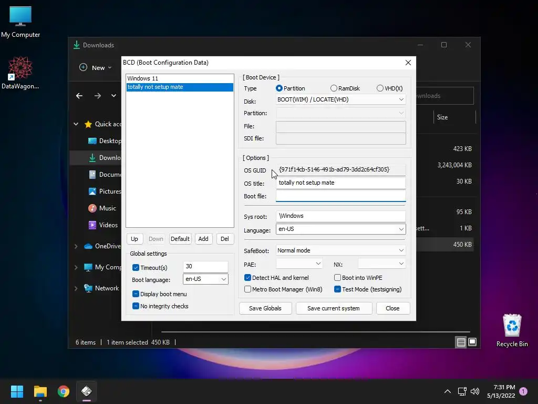Open the SafeBoot mode dropdown
The height and width of the screenshot is (404, 538).
(x=340, y=250)
